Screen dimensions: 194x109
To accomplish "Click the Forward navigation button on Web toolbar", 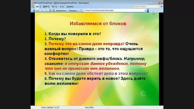I will (x=38, y=11).
